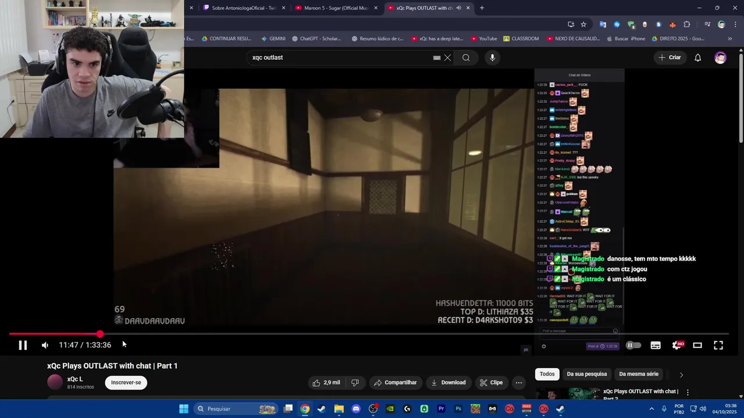Open YouTube notifications bell
744x418 pixels.
point(698,57)
